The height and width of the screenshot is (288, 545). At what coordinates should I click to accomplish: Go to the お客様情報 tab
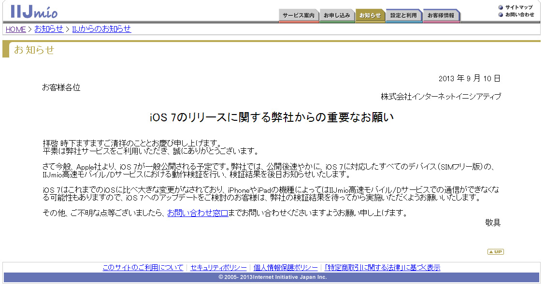tap(441, 15)
